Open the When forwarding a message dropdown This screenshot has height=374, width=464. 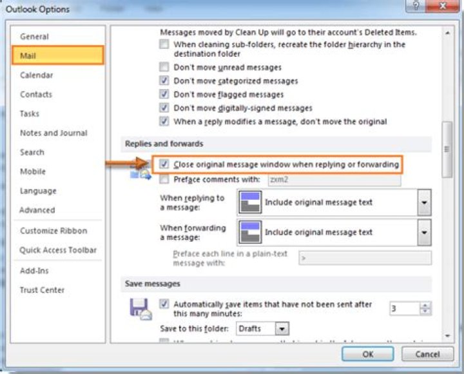(424, 232)
